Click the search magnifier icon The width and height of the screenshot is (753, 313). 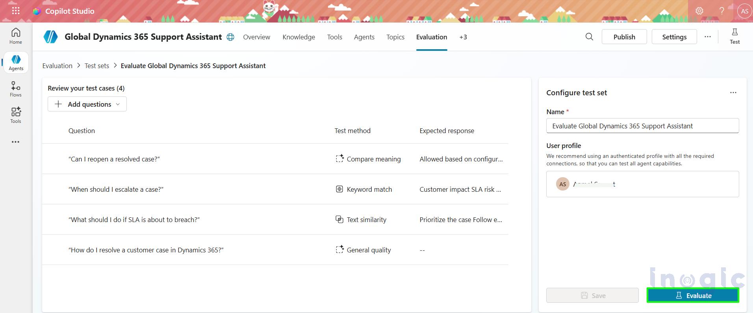[589, 37]
